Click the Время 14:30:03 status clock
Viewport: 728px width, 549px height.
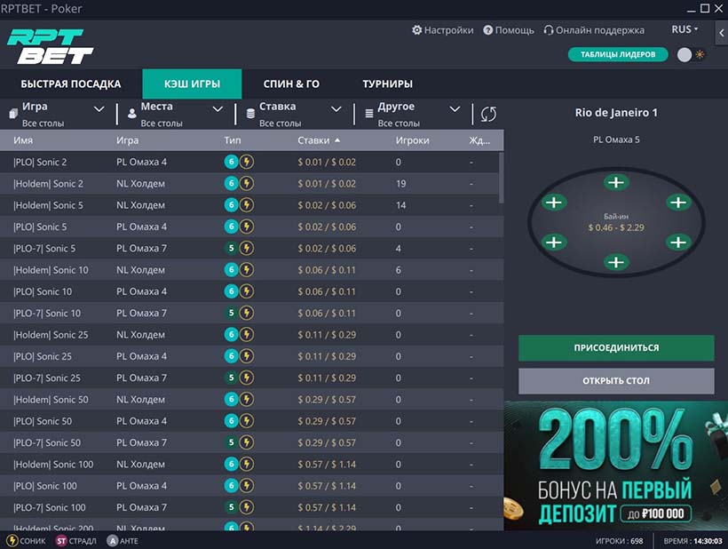pyautogui.click(x=692, y=541)
